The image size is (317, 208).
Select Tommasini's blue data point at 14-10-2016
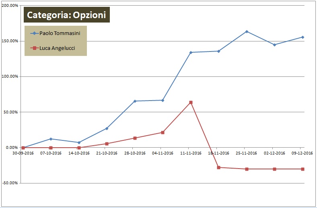click(79, 142)
